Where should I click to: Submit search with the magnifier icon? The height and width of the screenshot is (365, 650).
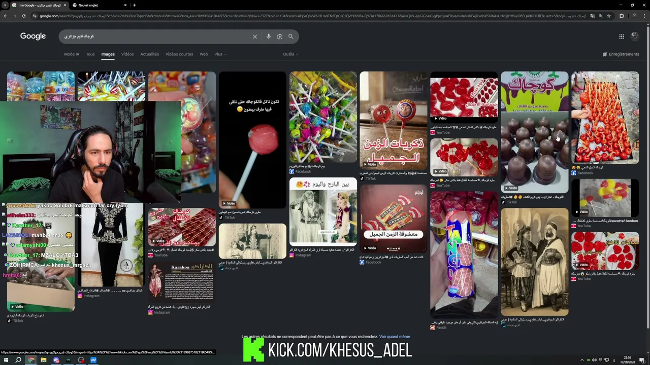pyautogui.click(x=291, y=36)
